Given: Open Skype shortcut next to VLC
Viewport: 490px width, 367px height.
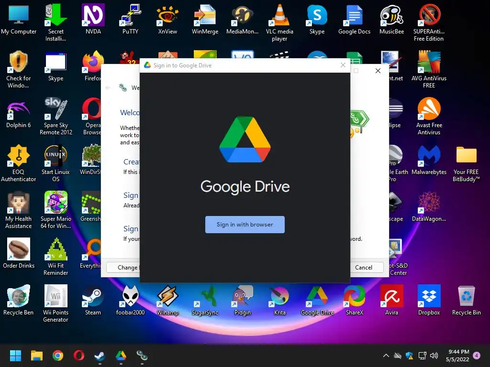Looking at the screenshot, I should (317, 19).
